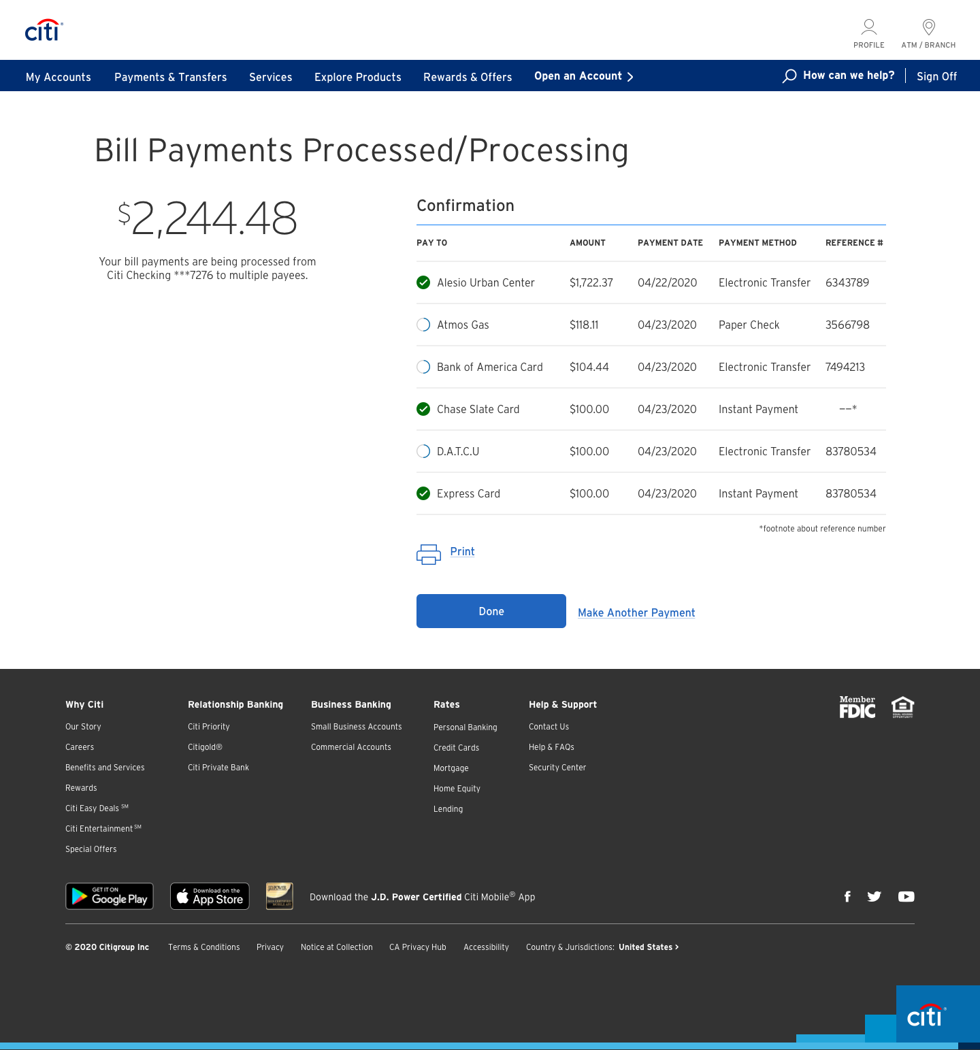Open the Our Story footer link

coord(83,726)
